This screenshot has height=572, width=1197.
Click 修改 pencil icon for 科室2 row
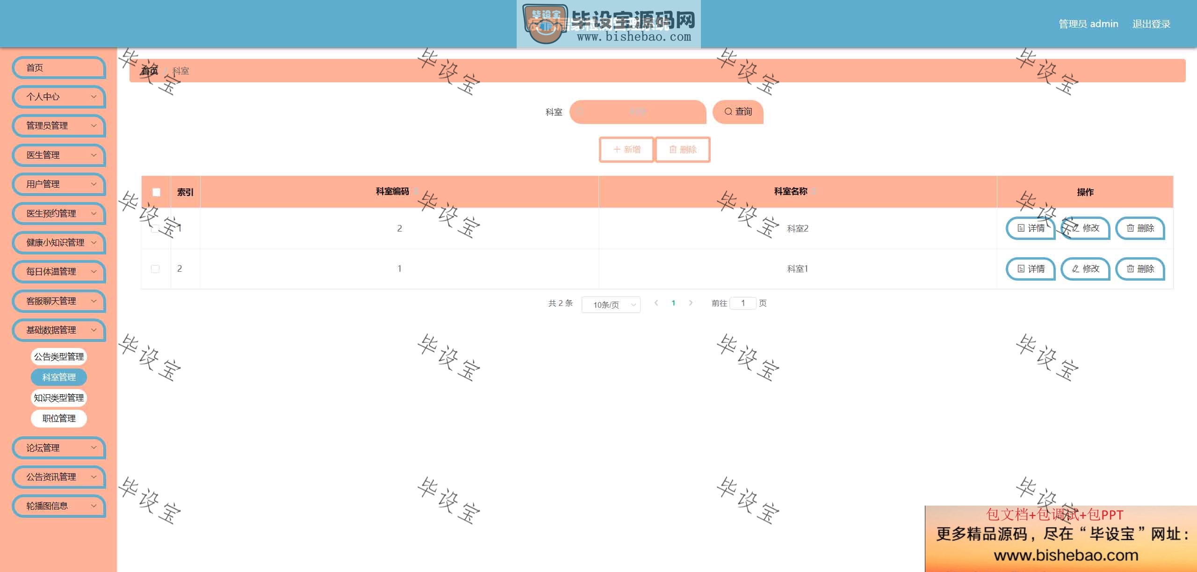[x=1075, y=228]
